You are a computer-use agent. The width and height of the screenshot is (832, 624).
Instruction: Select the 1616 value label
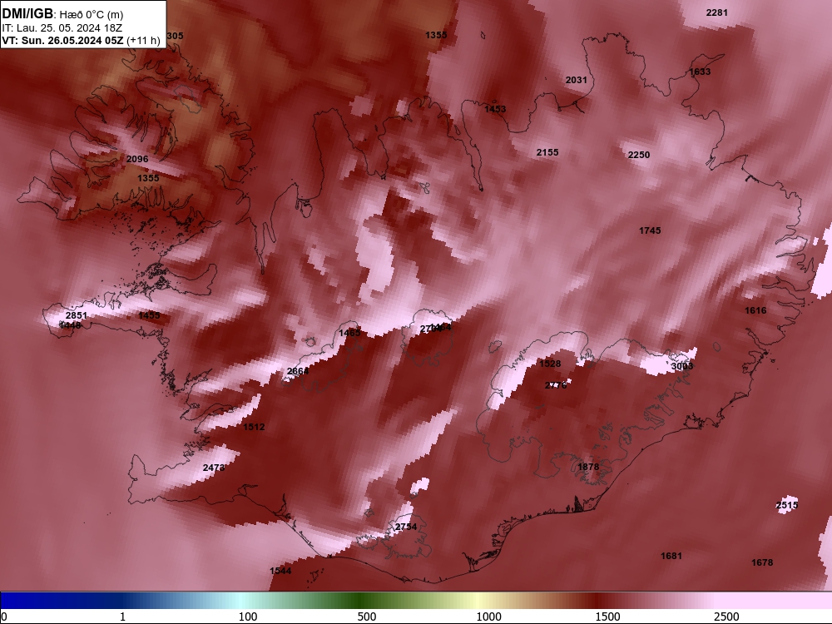[x=755, y=311]
